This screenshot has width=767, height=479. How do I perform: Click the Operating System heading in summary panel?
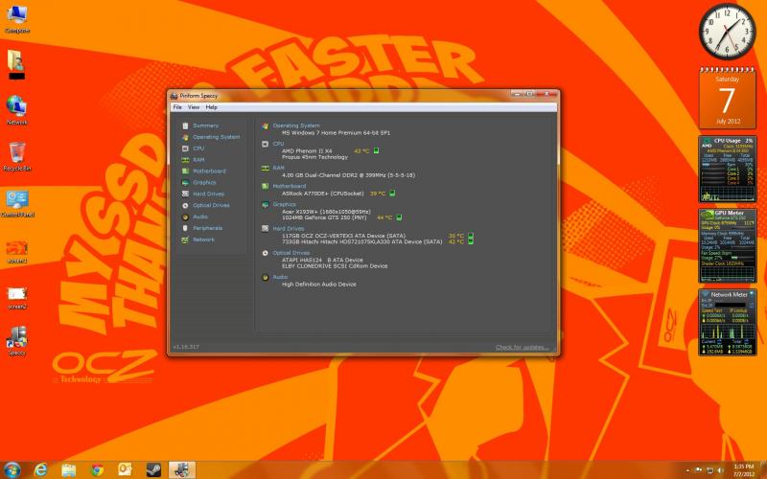click(296, 125)
